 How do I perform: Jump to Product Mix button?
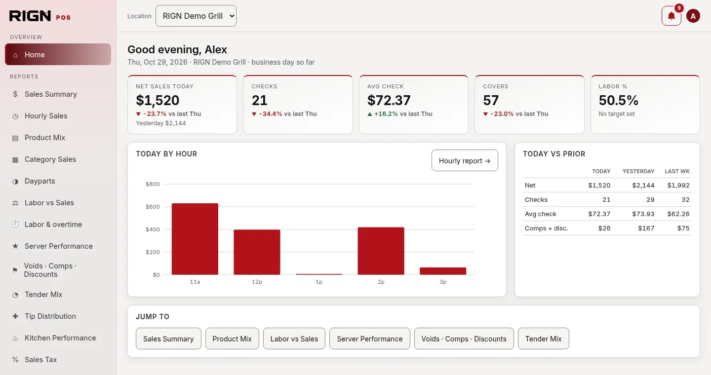coord(232,338)
